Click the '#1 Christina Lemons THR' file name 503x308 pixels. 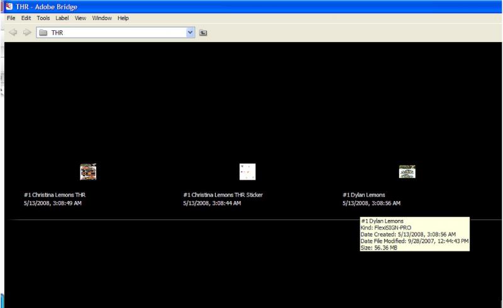(x=55, y=195)
